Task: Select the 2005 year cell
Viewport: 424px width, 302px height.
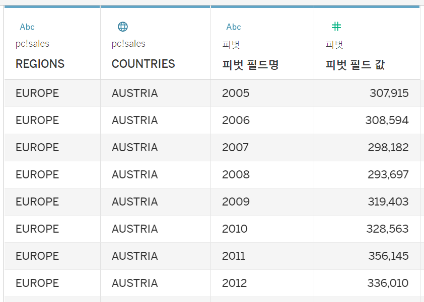Action: coord(262,93)
